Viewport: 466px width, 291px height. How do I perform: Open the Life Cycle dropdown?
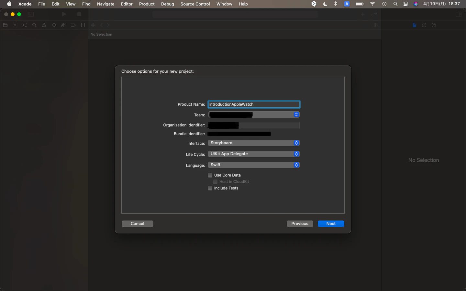(x=254, y=154)
